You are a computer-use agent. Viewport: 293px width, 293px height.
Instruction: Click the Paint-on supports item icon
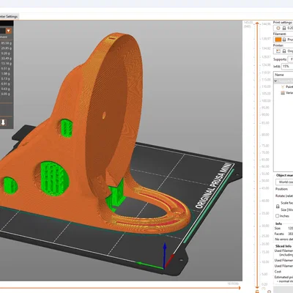(x=283, y=86)
